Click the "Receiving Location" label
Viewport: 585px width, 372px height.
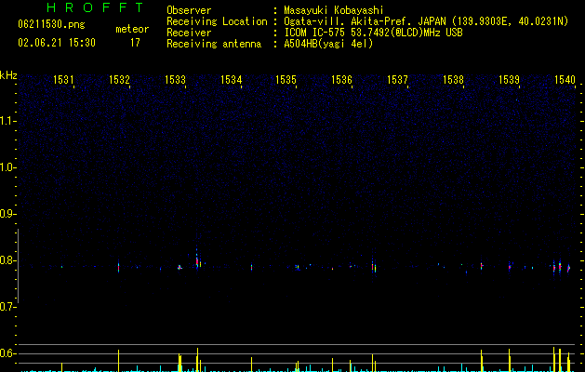tap(217, 21)
